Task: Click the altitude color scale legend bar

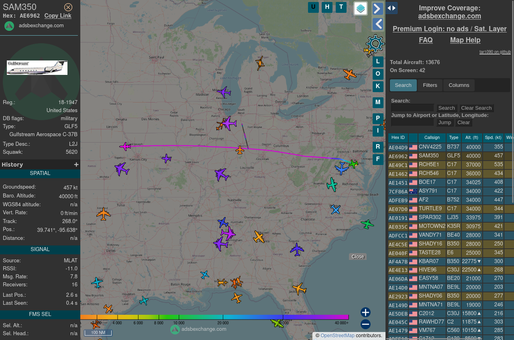Action: (214, 317)
